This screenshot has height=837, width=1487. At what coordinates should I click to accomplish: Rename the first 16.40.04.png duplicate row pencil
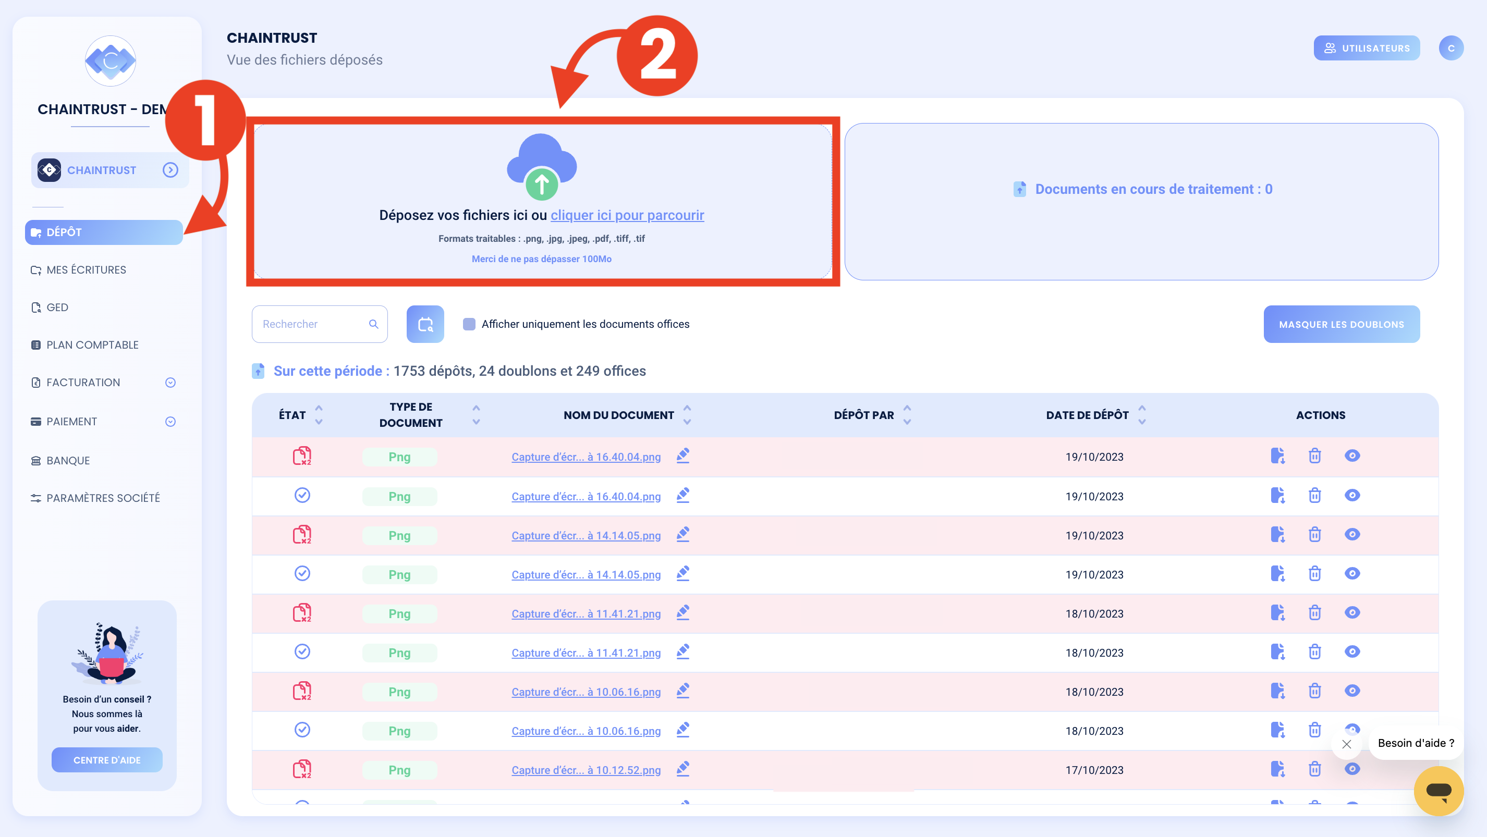(683, 456)
